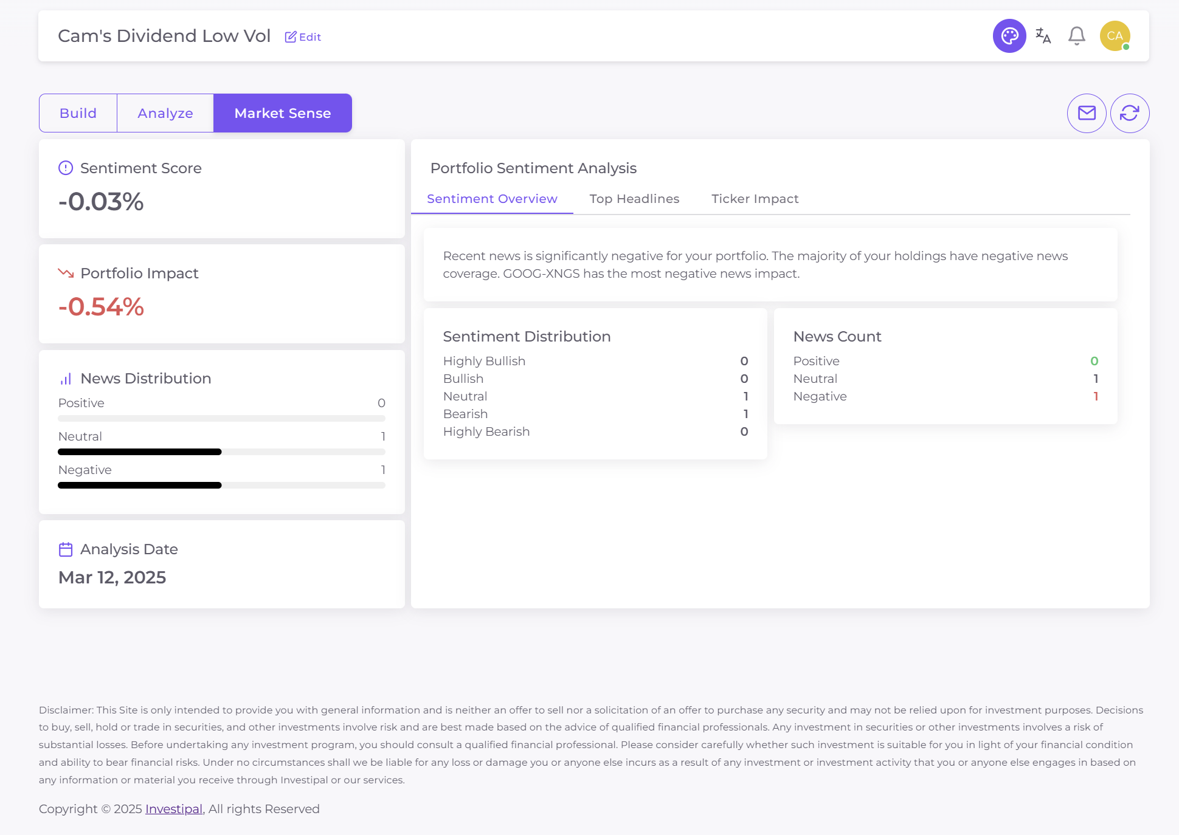Refresh the analysis with the refresh icon

(1129, 113)
